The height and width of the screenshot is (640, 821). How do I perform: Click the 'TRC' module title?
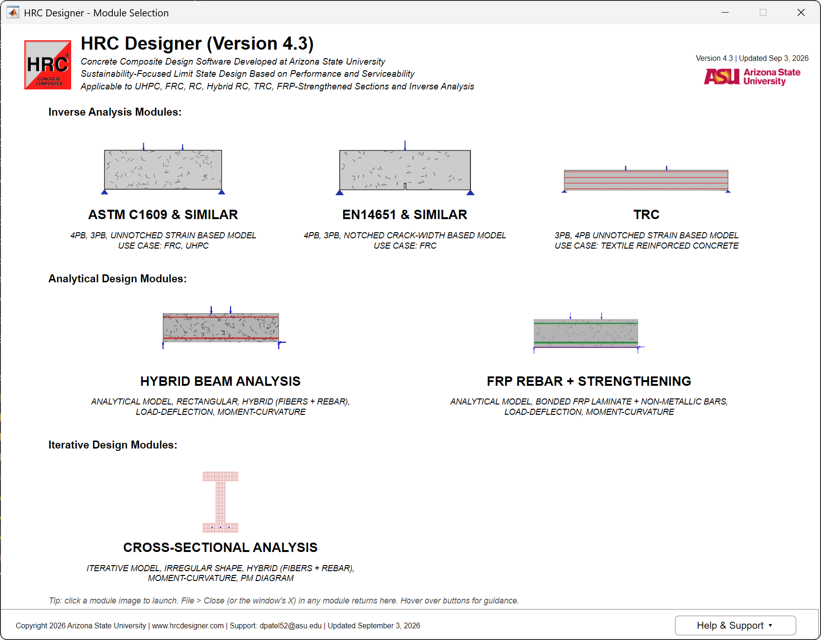646,214
